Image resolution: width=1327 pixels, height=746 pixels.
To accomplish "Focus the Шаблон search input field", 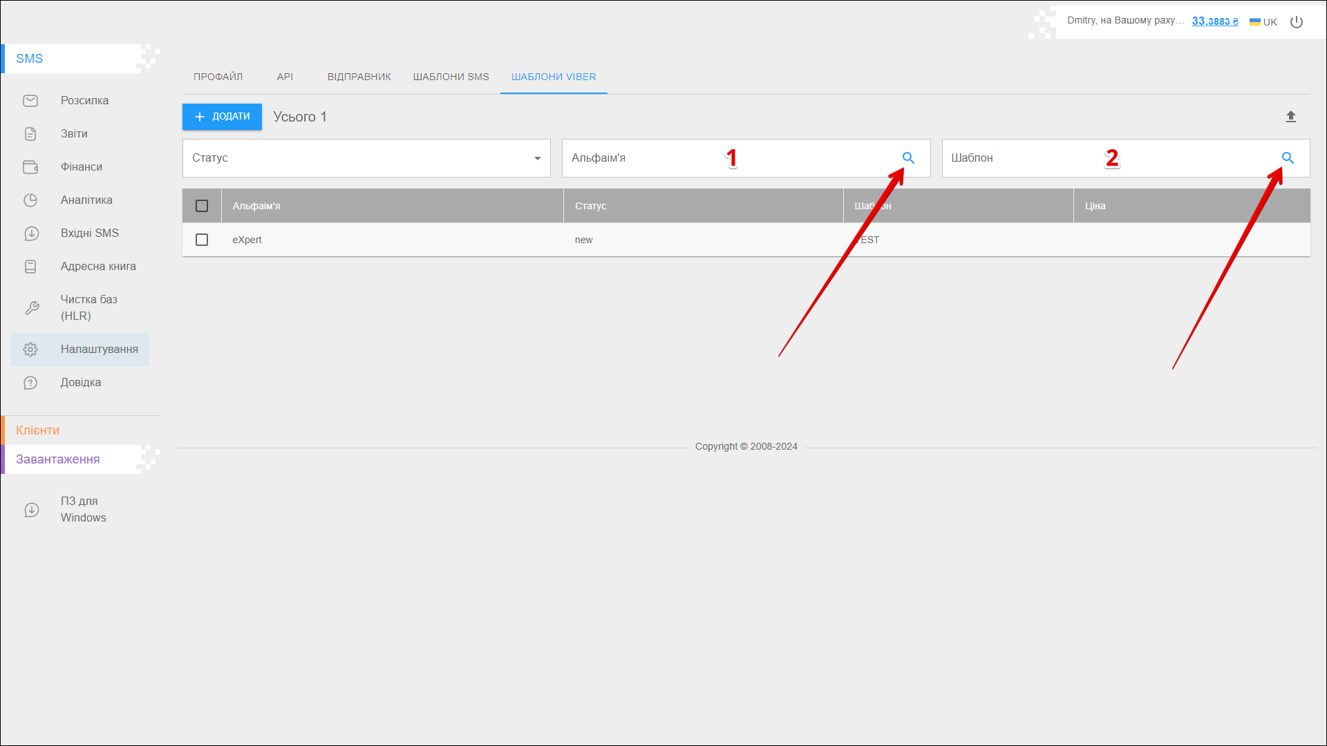I will pos(1106,158).
